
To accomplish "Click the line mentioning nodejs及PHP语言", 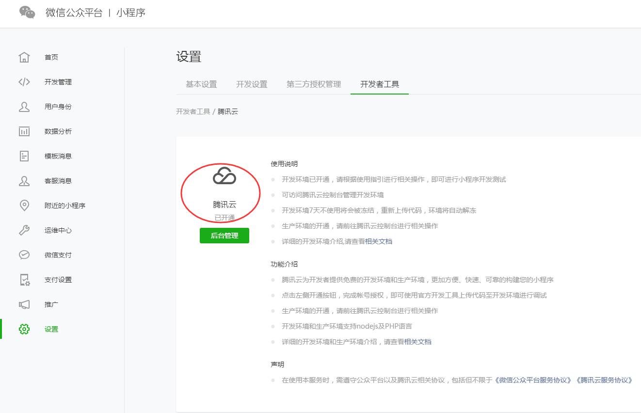I will [347, 326].
